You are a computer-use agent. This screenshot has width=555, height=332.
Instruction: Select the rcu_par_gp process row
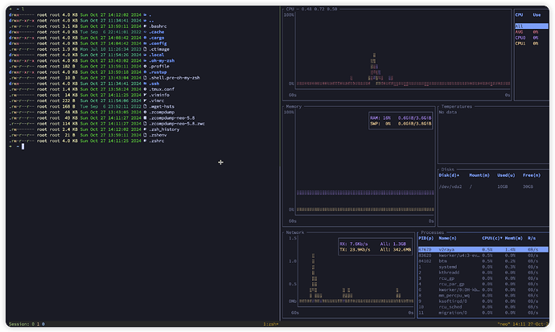click(x=483, y=284)
